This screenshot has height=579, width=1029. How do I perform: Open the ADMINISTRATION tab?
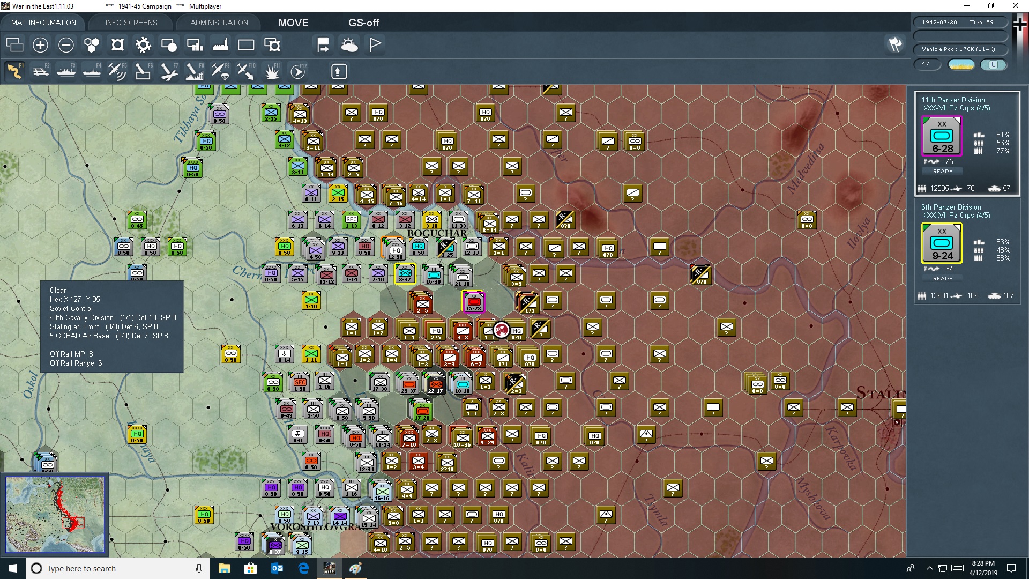click(219, 23)
